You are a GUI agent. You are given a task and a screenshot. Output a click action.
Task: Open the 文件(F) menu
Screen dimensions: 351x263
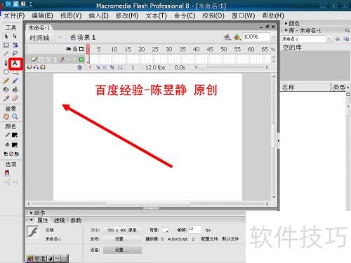pyautogui.click(x=14, y=16)
